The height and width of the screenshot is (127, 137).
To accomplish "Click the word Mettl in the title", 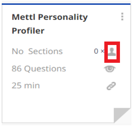I will pos(24,17).
